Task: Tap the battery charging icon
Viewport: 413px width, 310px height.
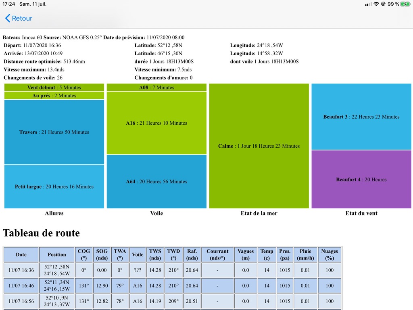Action: [x=405, y=4]
